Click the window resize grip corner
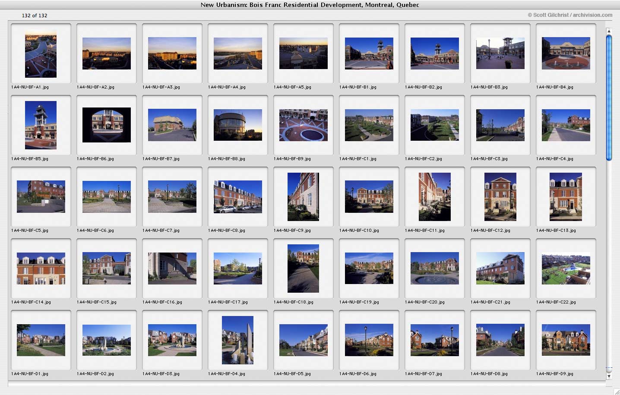Screen dimensions: 620x395 (616, 391)
